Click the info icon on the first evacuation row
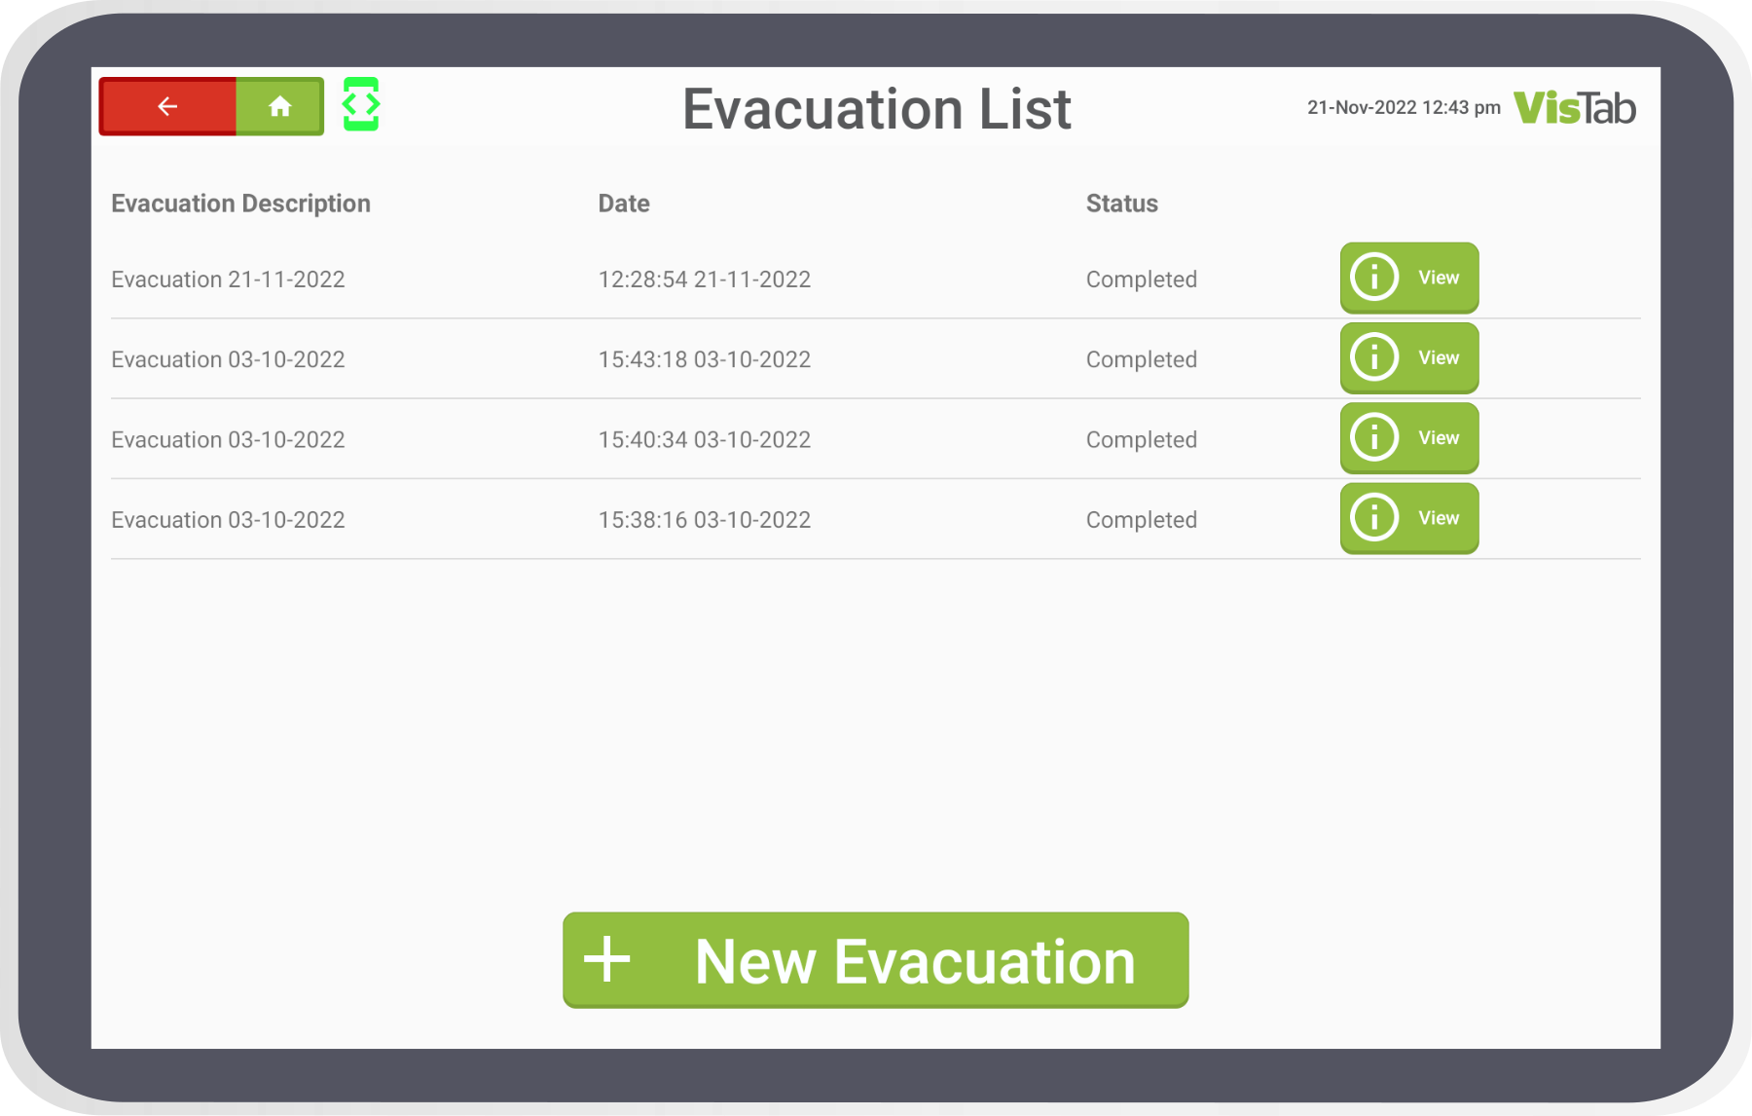This screenshot has height=1116, width=1752. [1373, 278]
